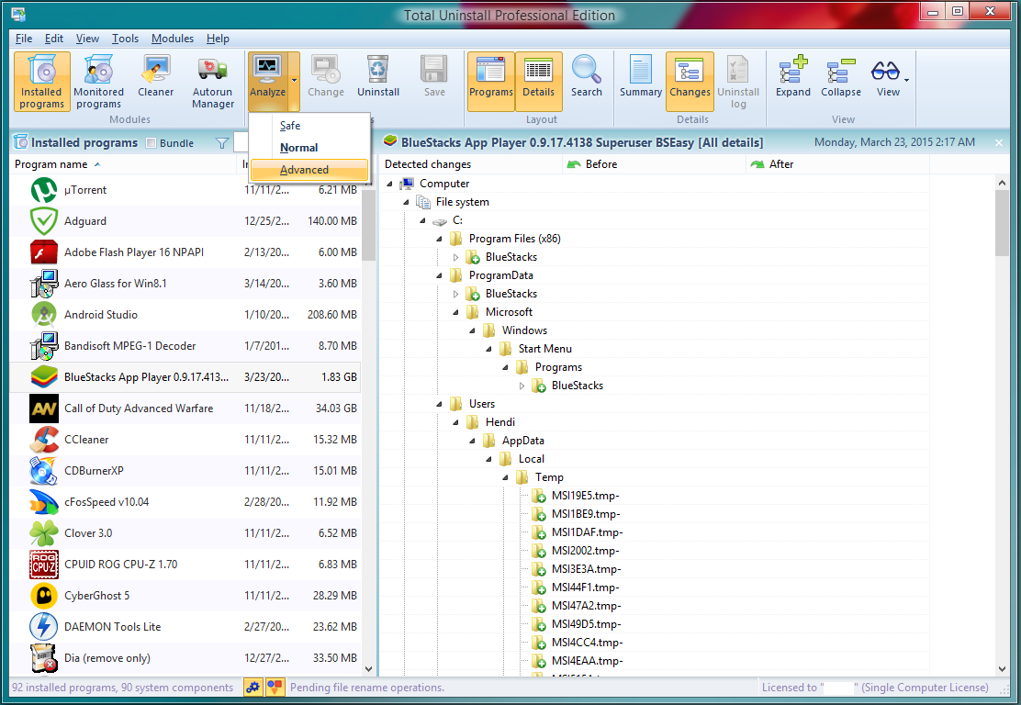The height and width of the screenshot is (705, 1021).
Task: Collapse the Users folder node
Action: point(439,404)
